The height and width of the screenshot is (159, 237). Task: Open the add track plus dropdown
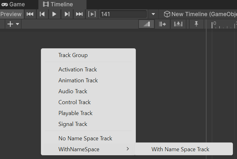13,24
